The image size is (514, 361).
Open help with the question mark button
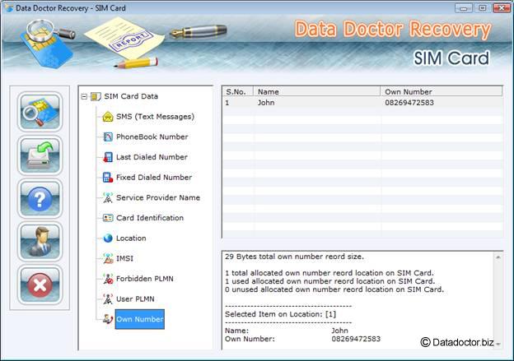pyautogui.click(x=40, y=199)
